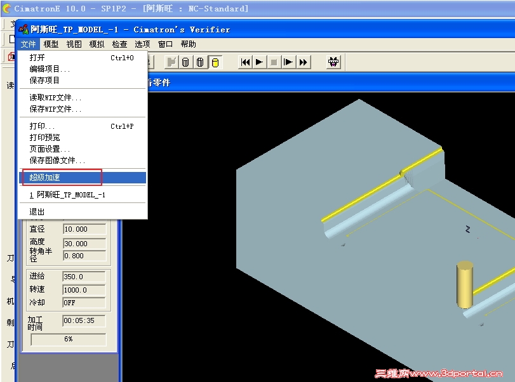Screen dimensions: 515x382
Task: Choose 打印... menu entry
Action: tap(83, 126)
